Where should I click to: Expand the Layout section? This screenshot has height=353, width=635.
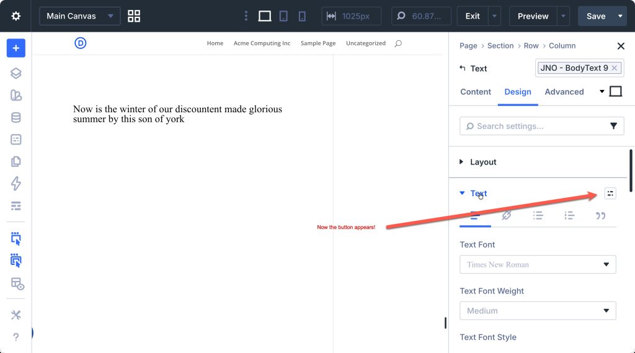pos(482,162)
